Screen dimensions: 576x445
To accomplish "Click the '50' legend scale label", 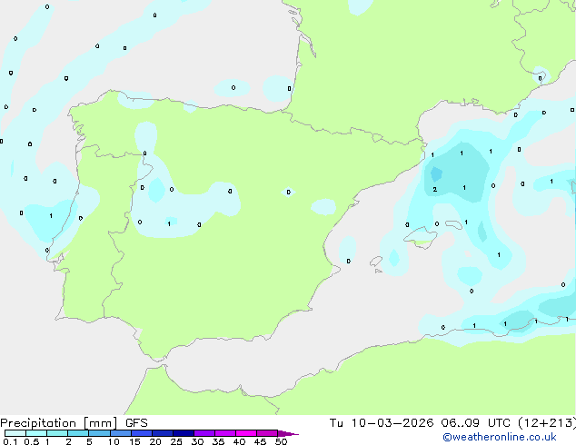I will point(281,441).
